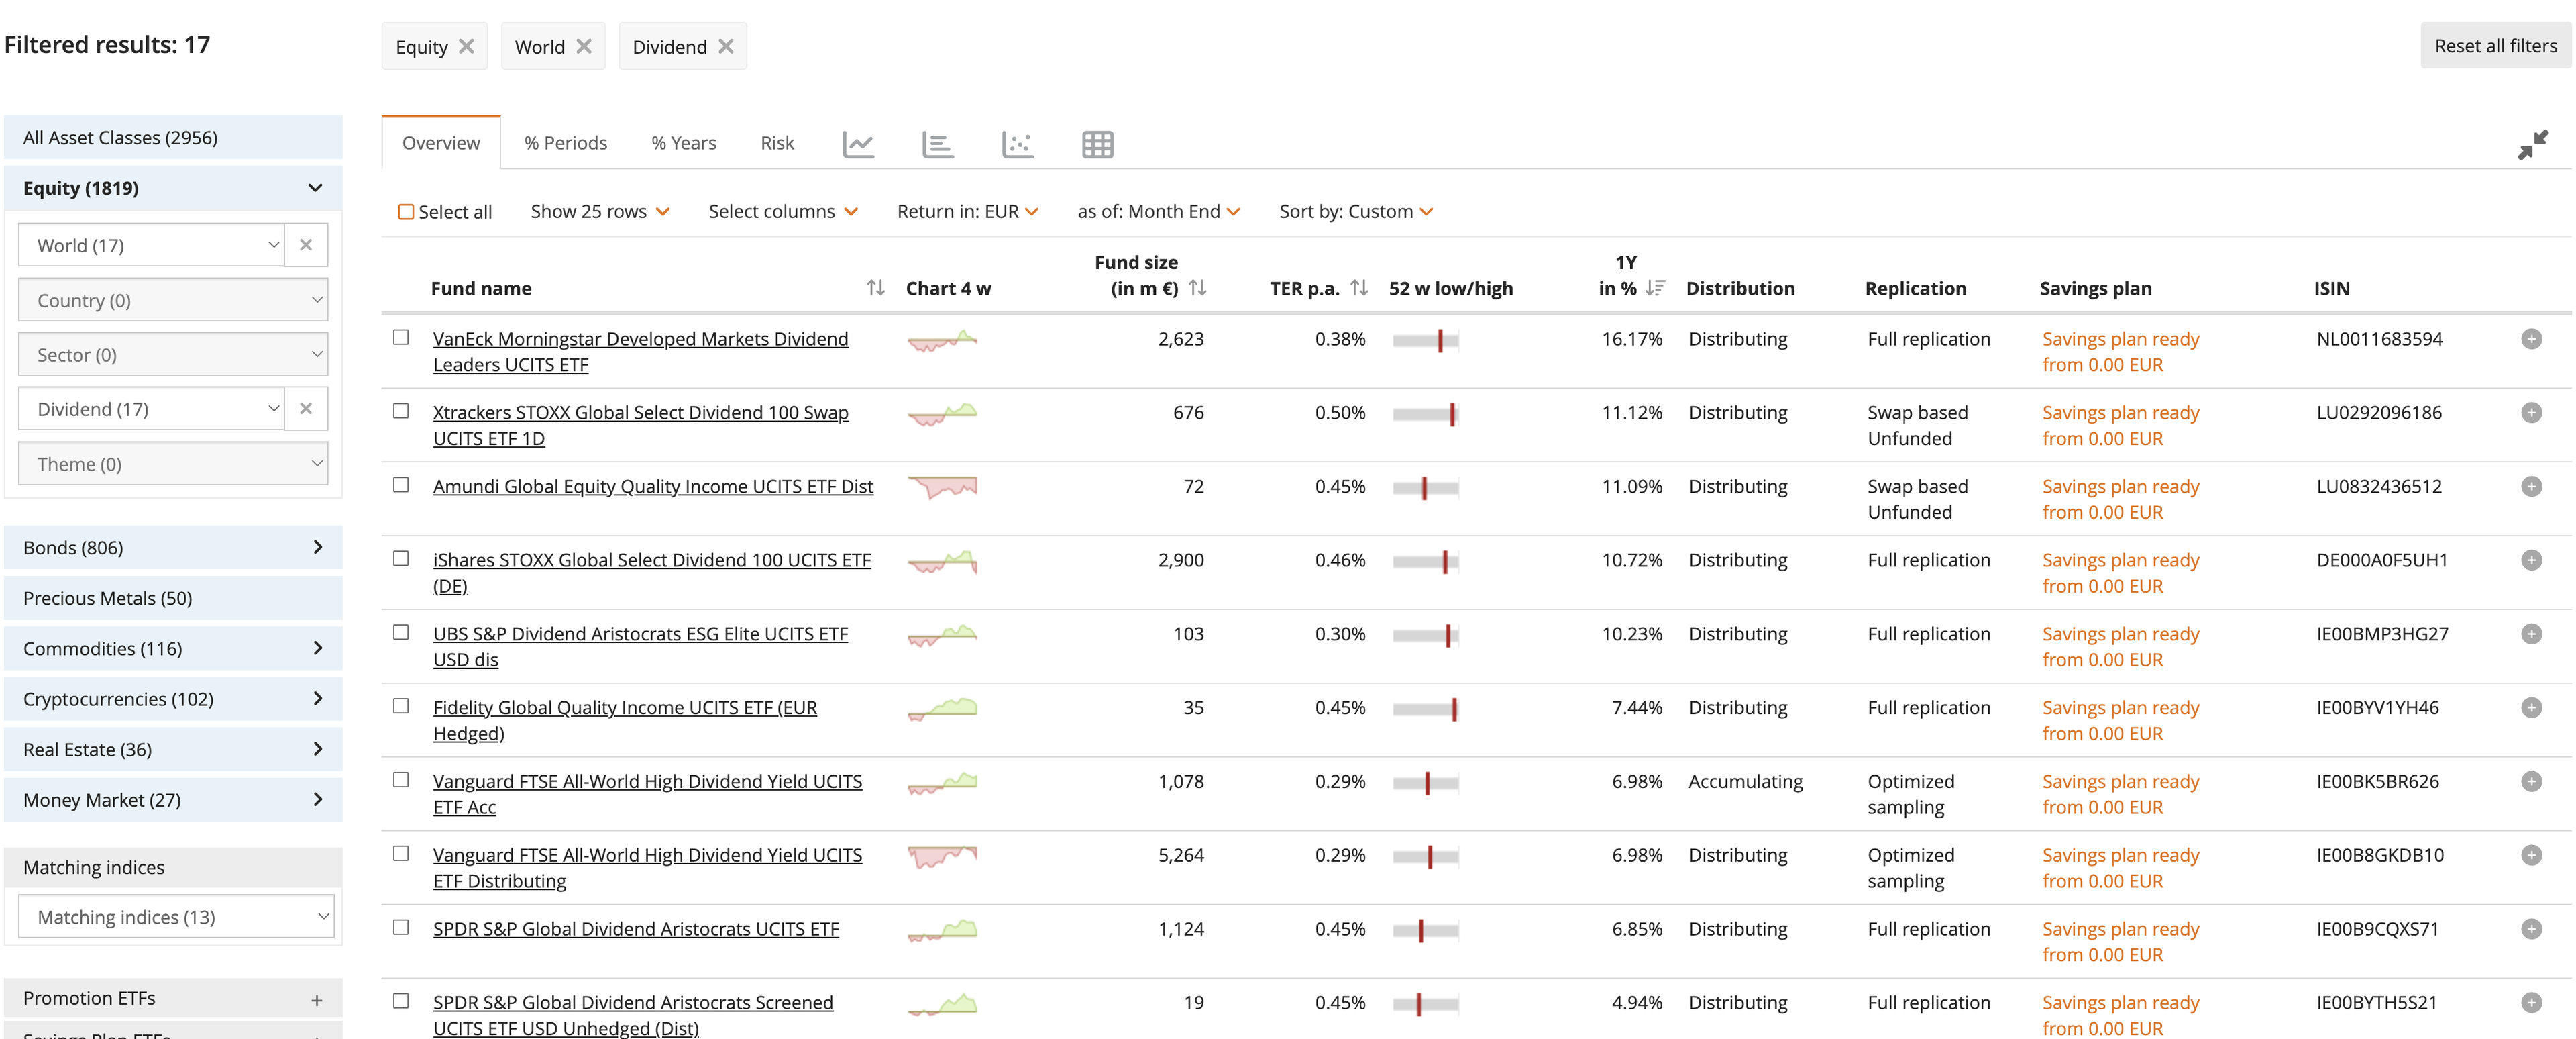The width and height of the screenshot is (2576, 1039).
Task: Add UBS S&P Dividend Aristocrats plus icon
Action: click(2531, 634)
